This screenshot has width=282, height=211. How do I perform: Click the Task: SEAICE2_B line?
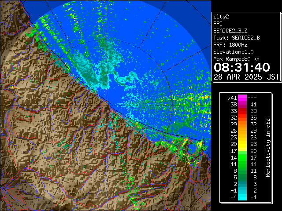[237, 38]
